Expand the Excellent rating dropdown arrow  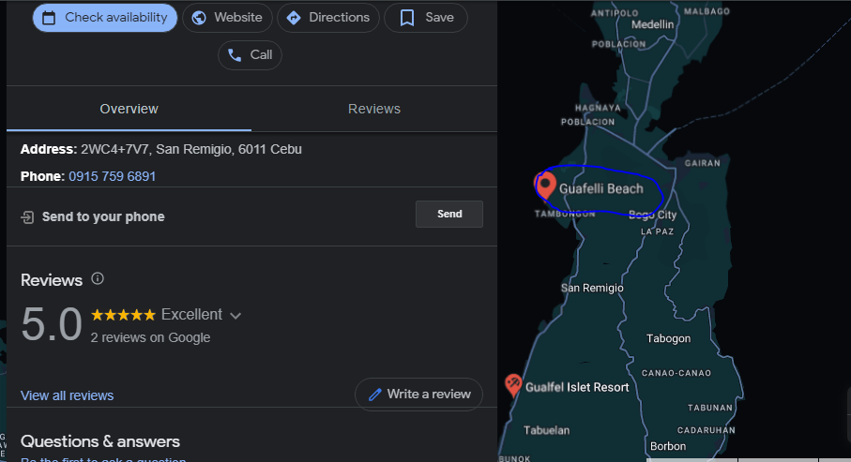236,315
